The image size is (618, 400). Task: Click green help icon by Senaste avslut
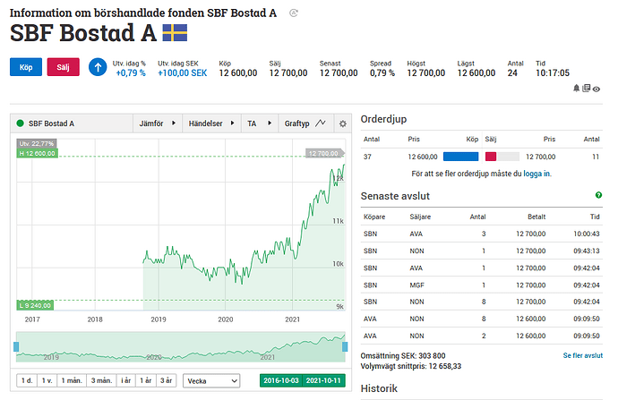(x=598, y=195)
